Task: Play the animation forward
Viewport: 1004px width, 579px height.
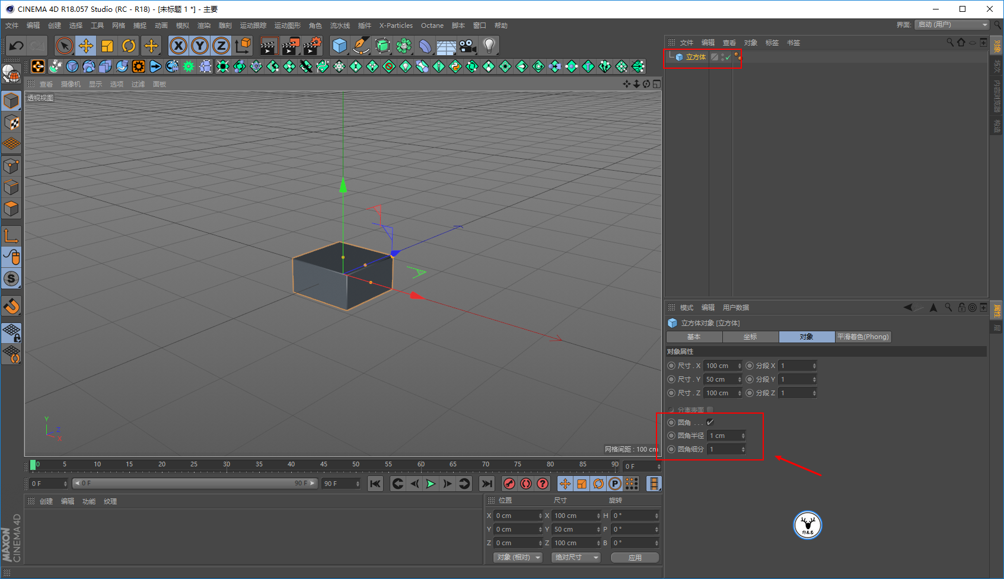Action: pos(431,484)
